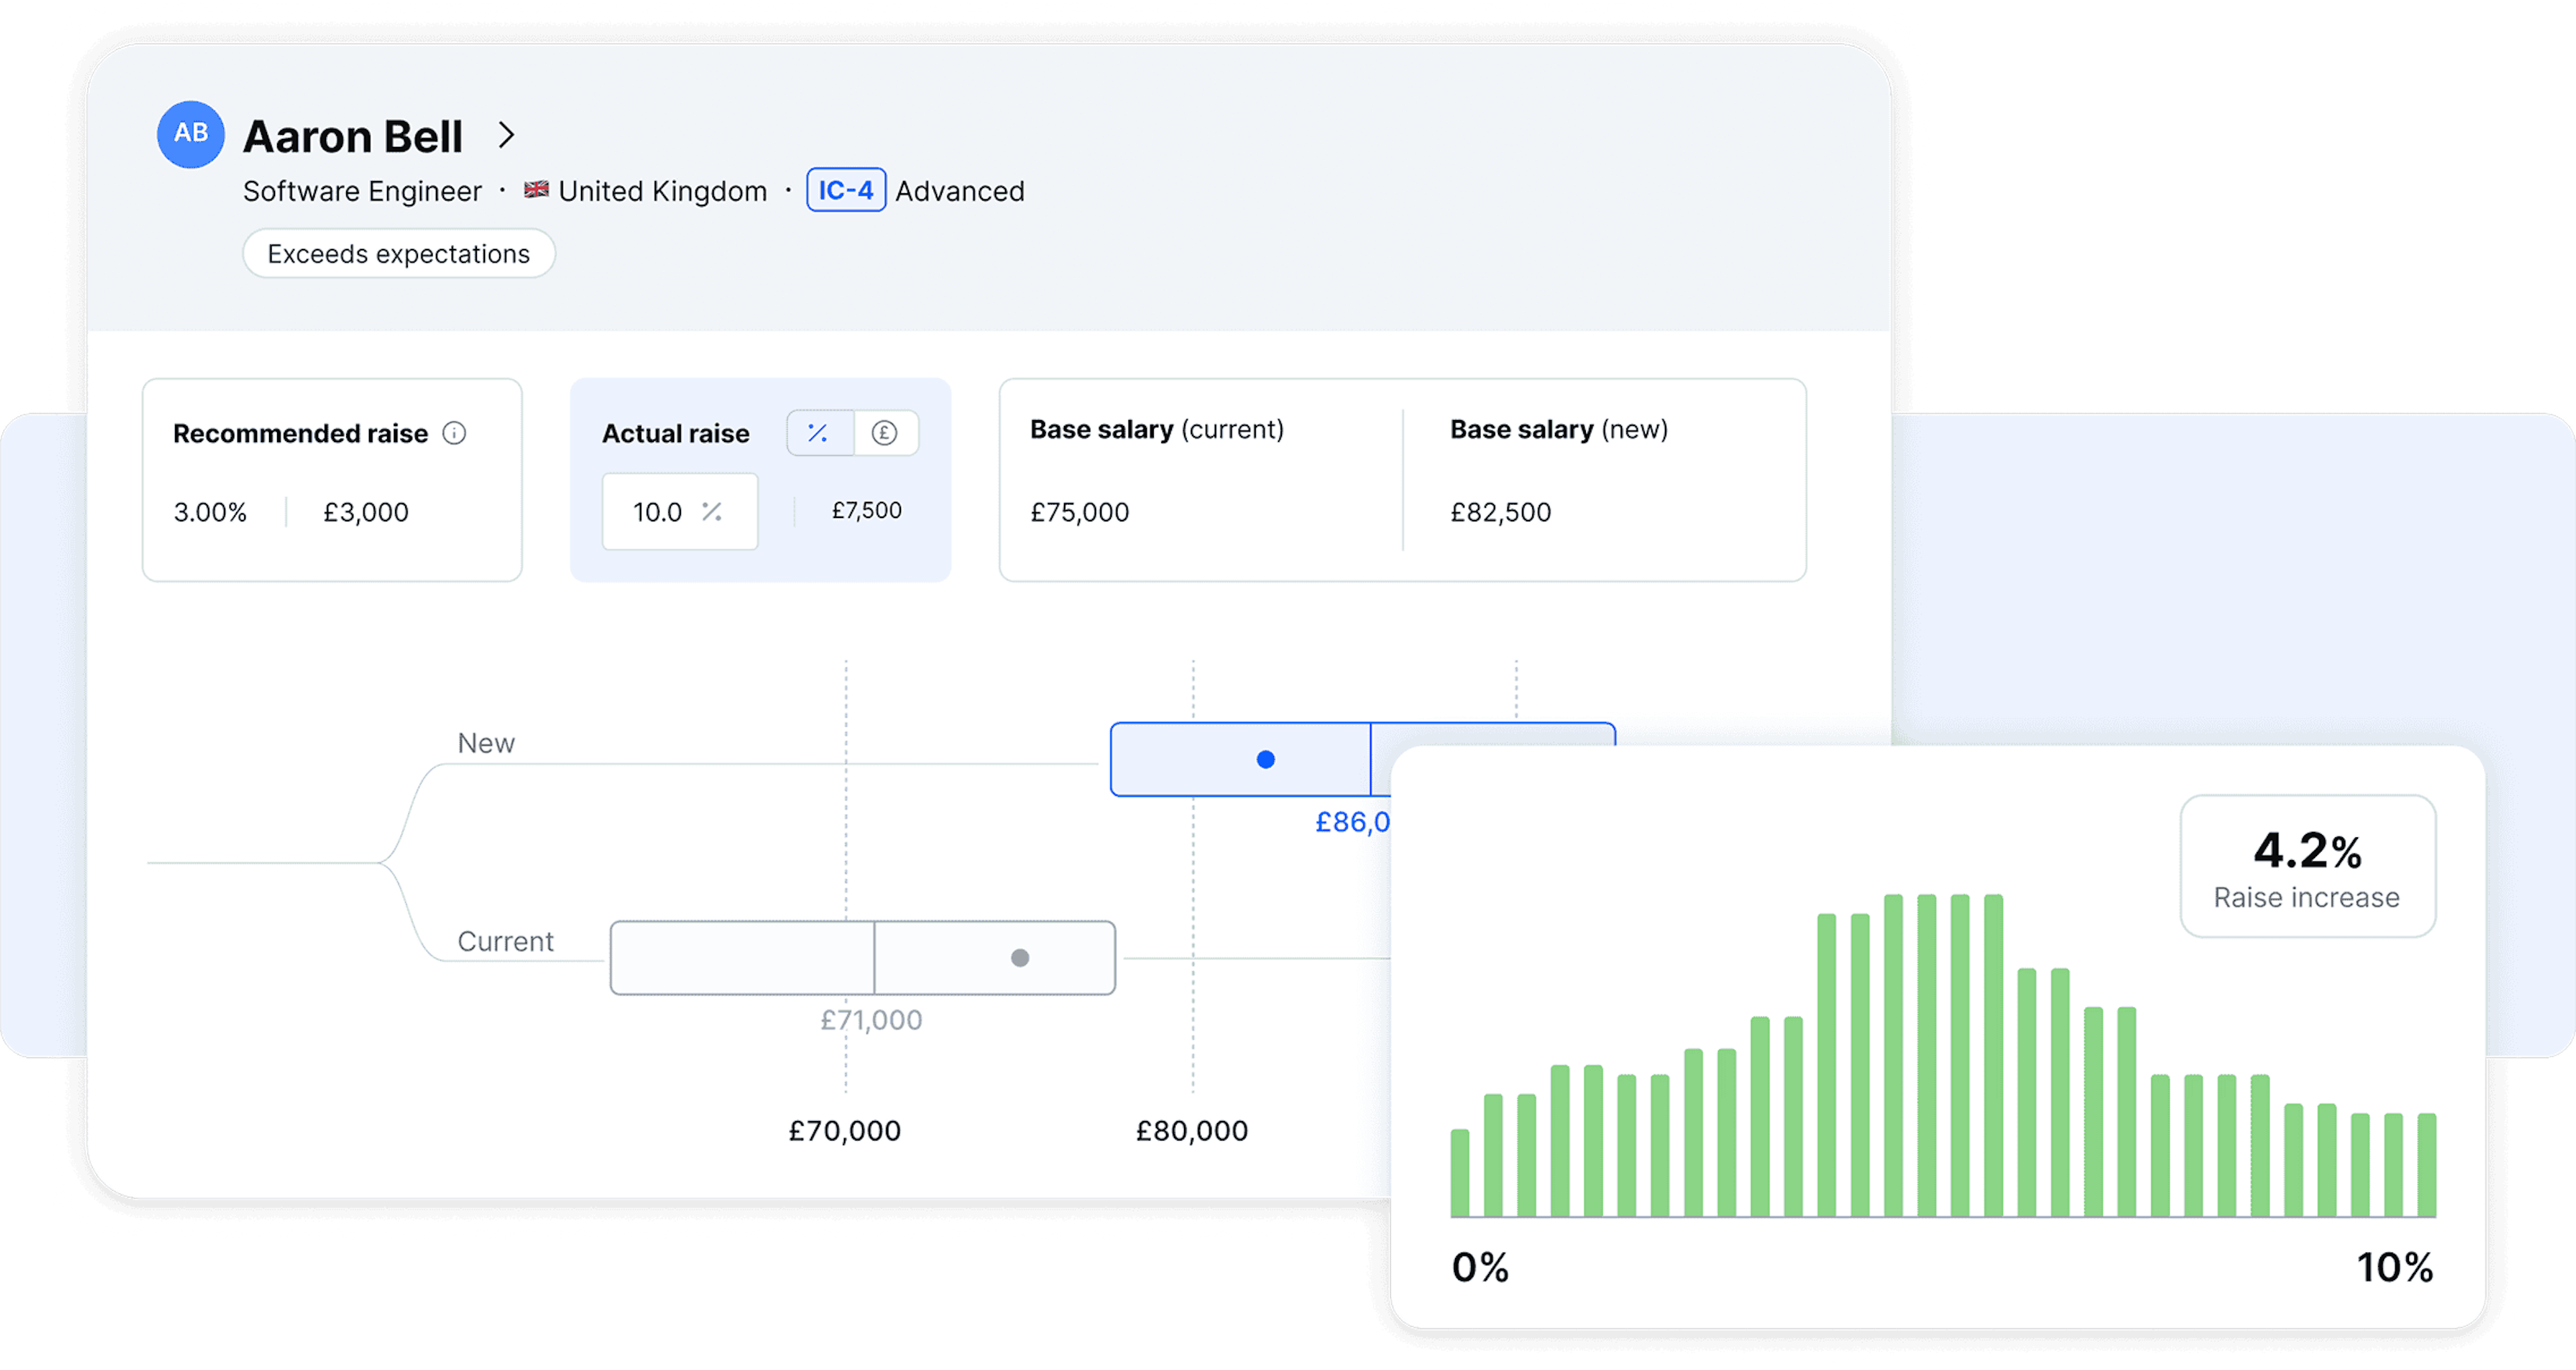Image resolution: width=2576 pixels, height=1370 pixels.
Task: Click Recommended raise info icon
Action: tap(454, 433)
